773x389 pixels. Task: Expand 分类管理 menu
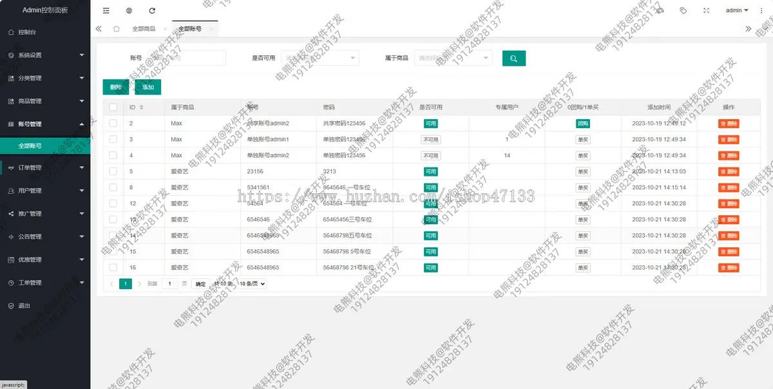point(45,78)
